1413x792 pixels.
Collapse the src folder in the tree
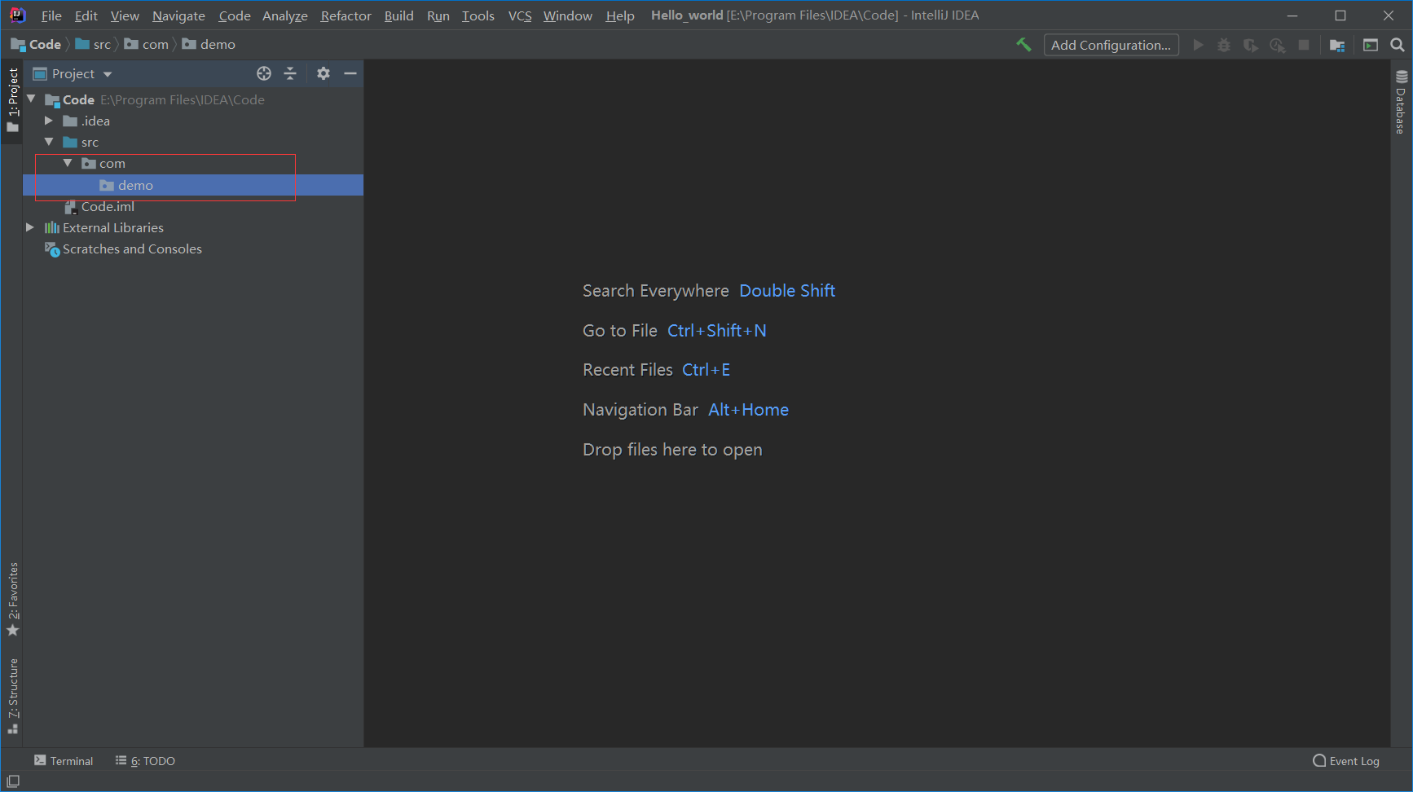pos(49,142)
